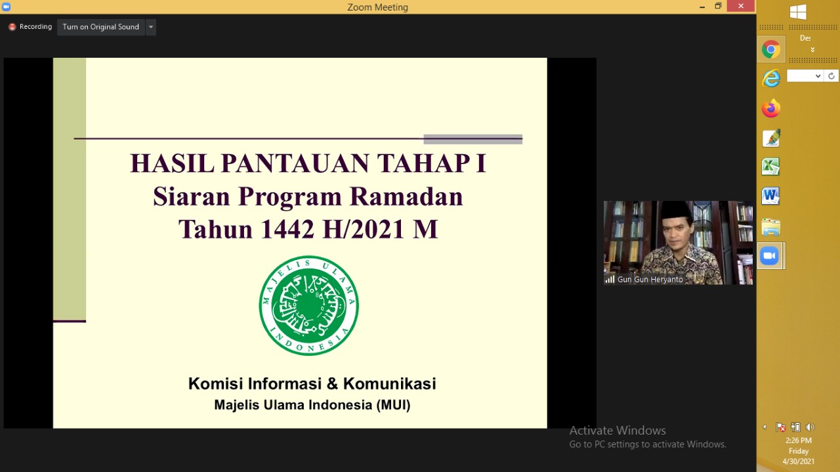Image resolution: width=840 pixels, height=472 pixels.
Task: Launch Internet Explorer from the taskbar
Action: (770, 79)
